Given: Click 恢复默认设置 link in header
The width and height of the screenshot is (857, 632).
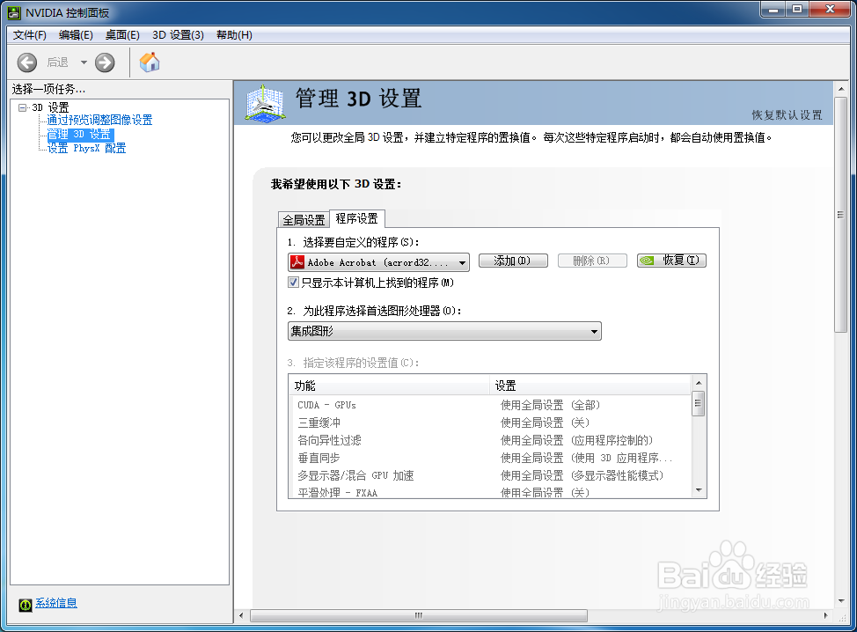Looking at the screenshot, I should 787,114.
